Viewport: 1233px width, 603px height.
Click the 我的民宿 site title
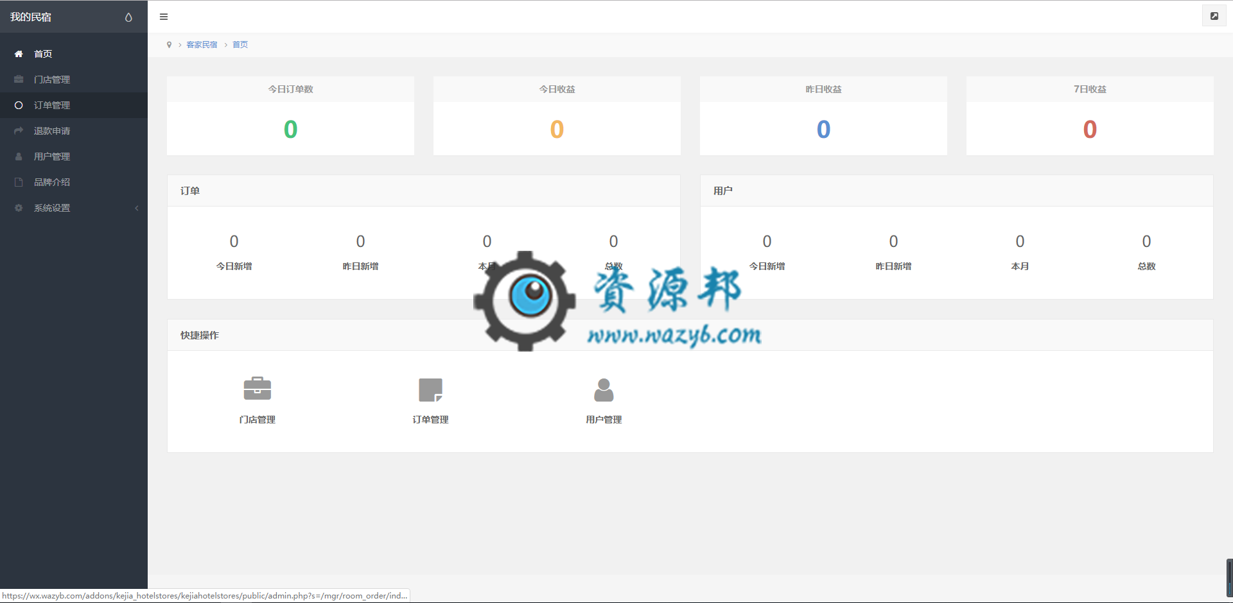coord(31,17)
